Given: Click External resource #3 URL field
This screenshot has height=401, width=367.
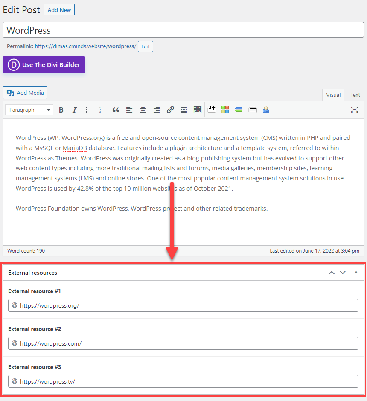Looking at the screenshot, I should click(x=183, y=381).
